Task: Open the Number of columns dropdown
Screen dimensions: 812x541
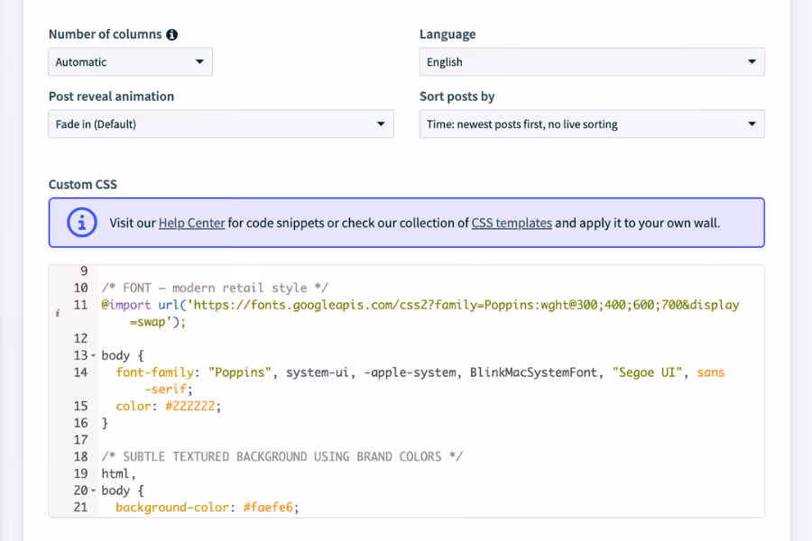Action: [131, 62]
